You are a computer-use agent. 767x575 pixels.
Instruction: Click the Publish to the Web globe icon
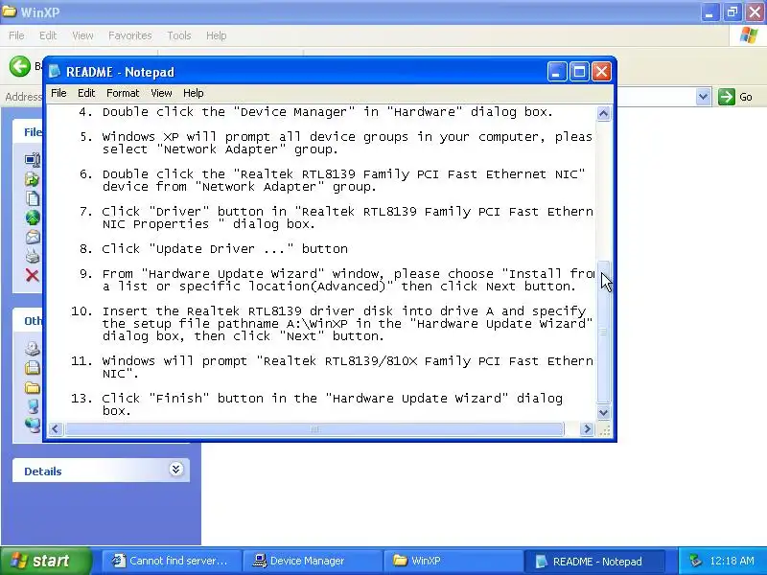point(33,218)
